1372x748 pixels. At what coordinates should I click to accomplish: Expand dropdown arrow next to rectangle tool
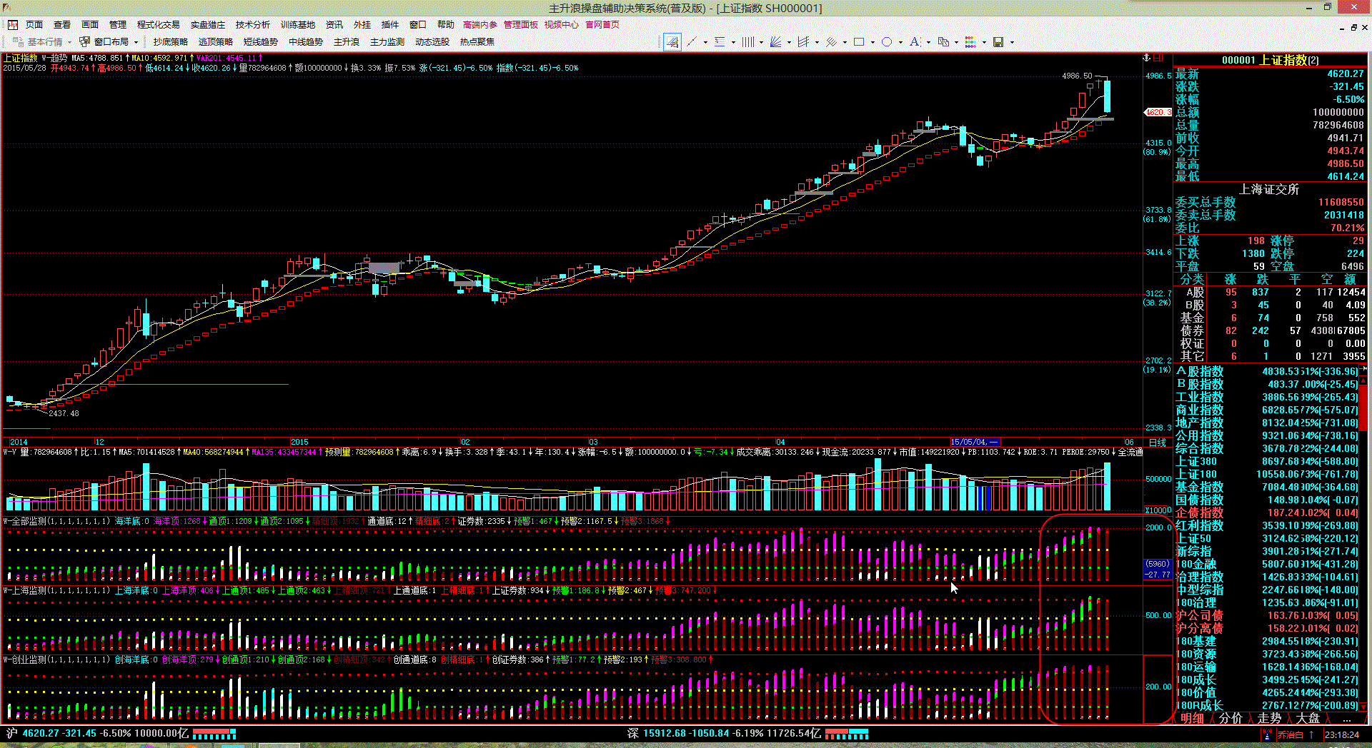tap(873, 42)
